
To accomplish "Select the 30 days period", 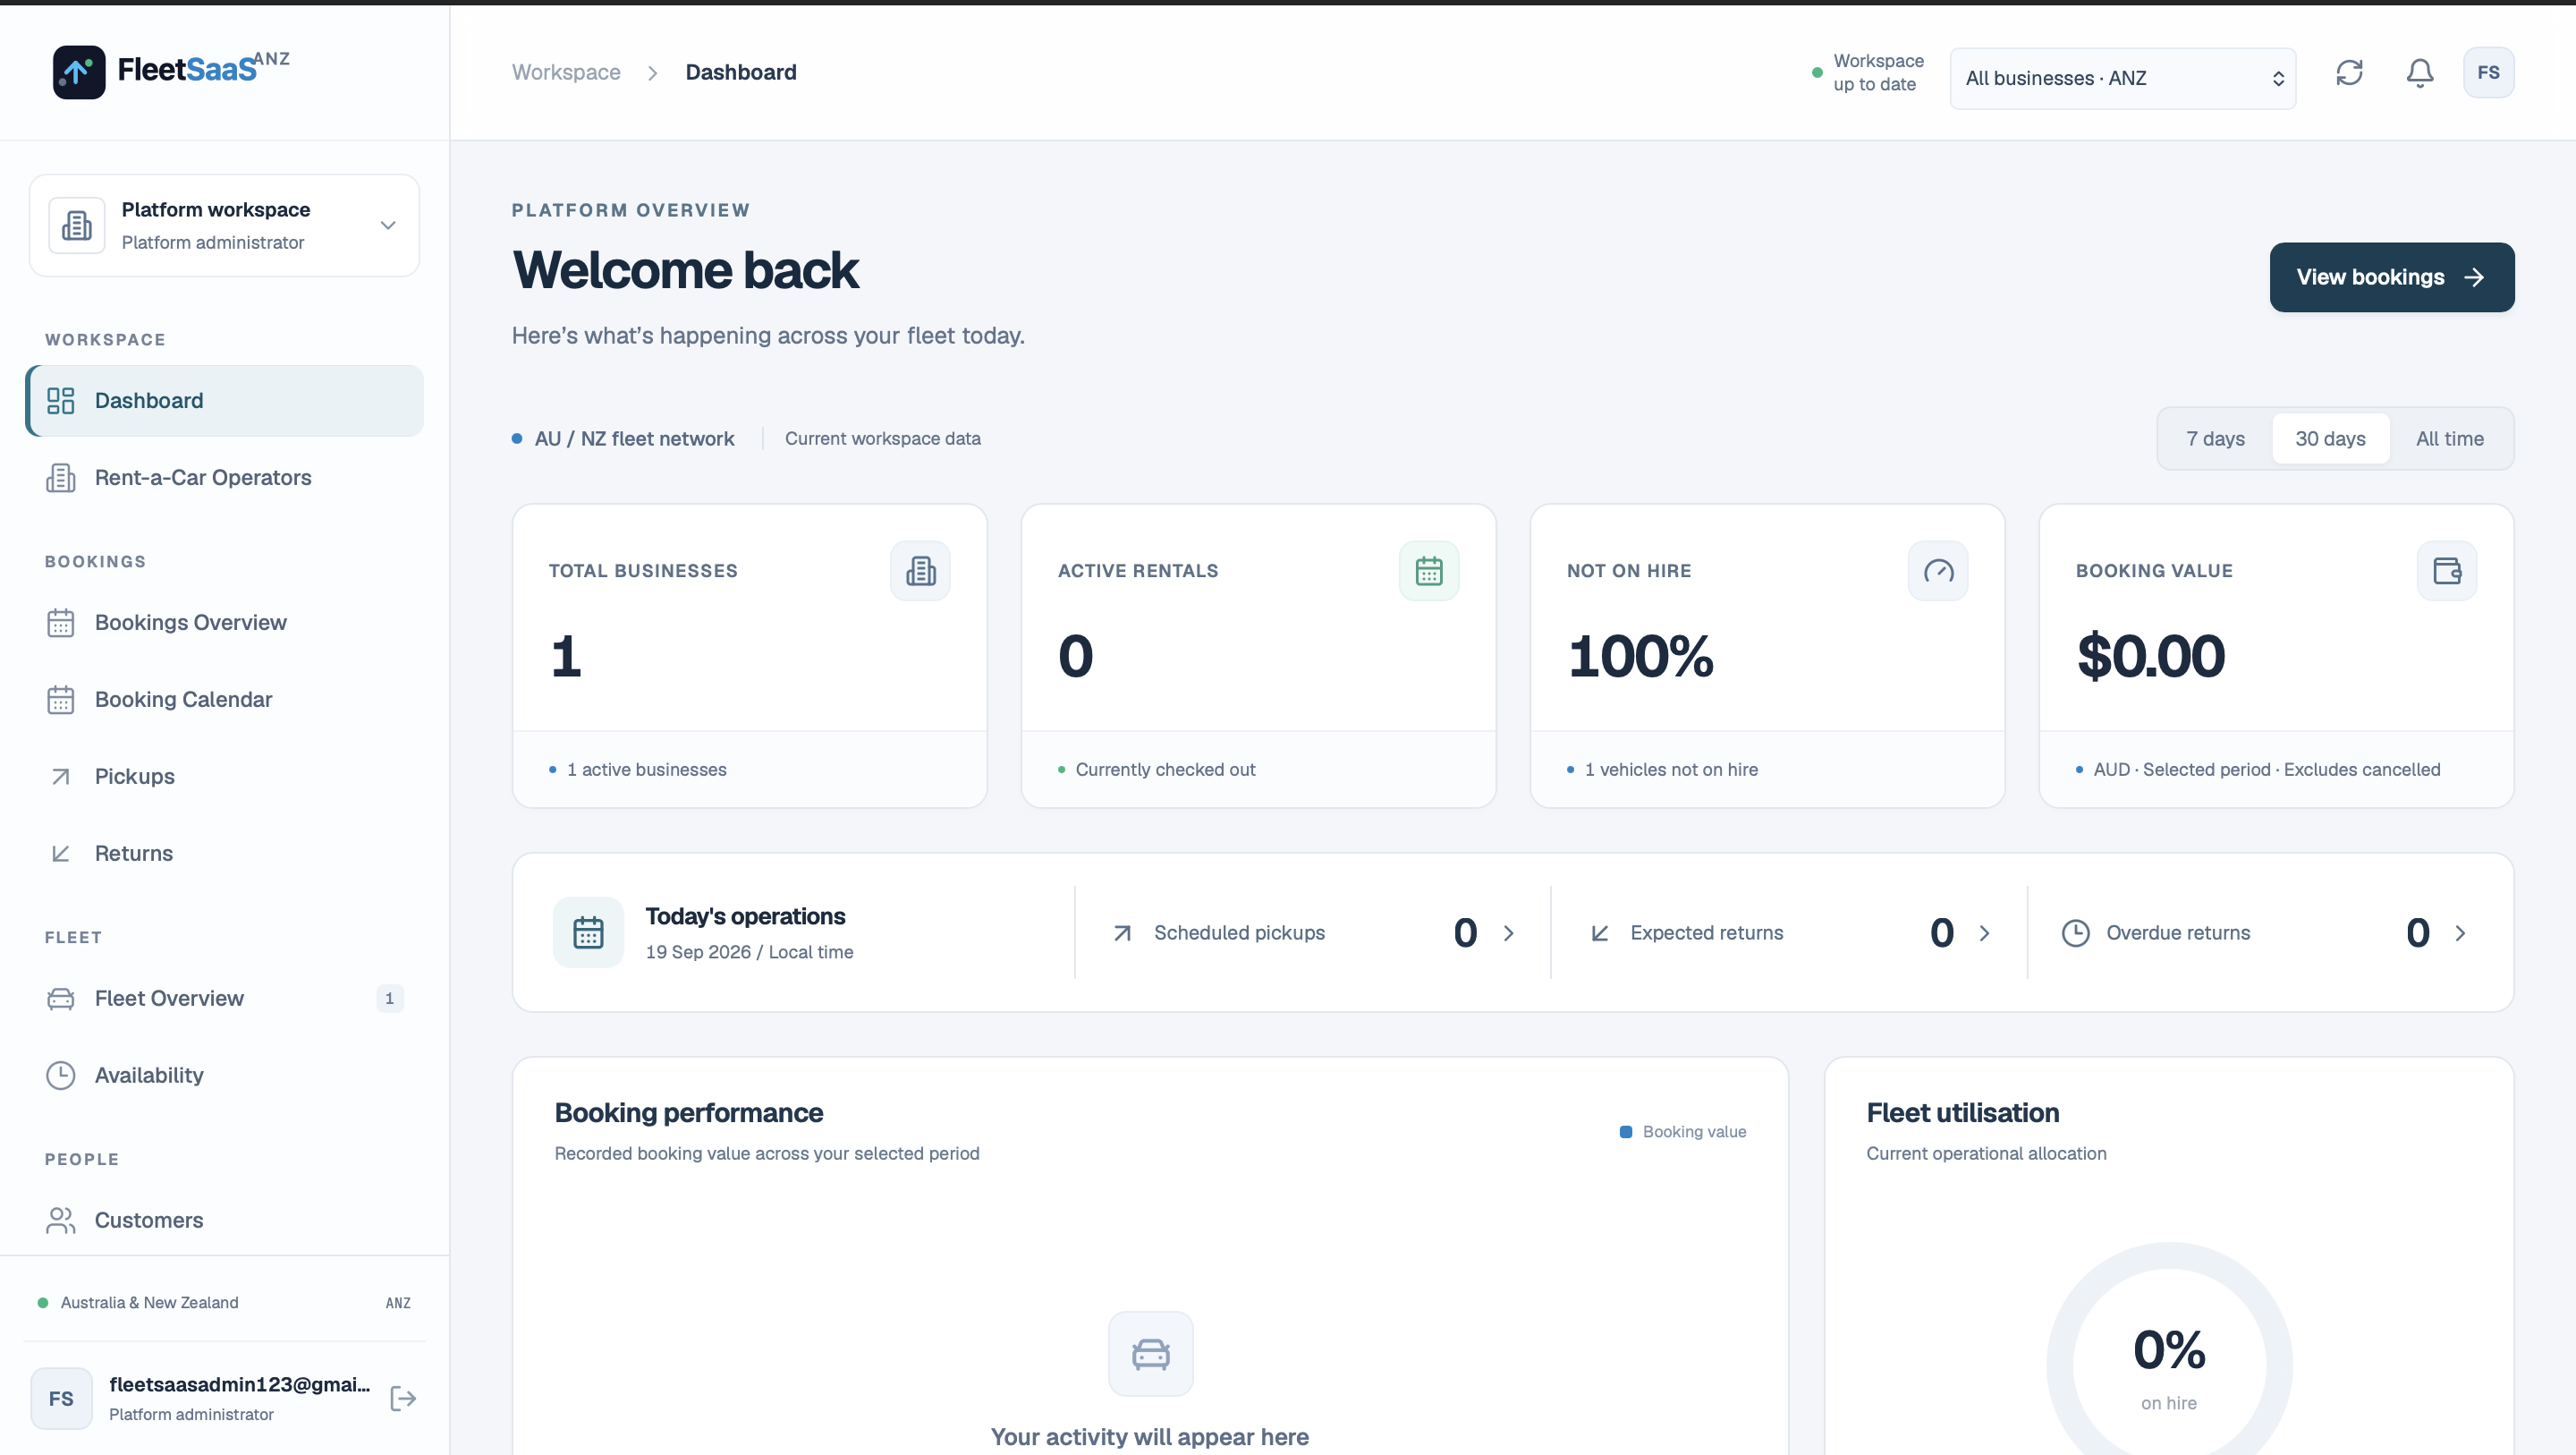I will (2330, 438).
